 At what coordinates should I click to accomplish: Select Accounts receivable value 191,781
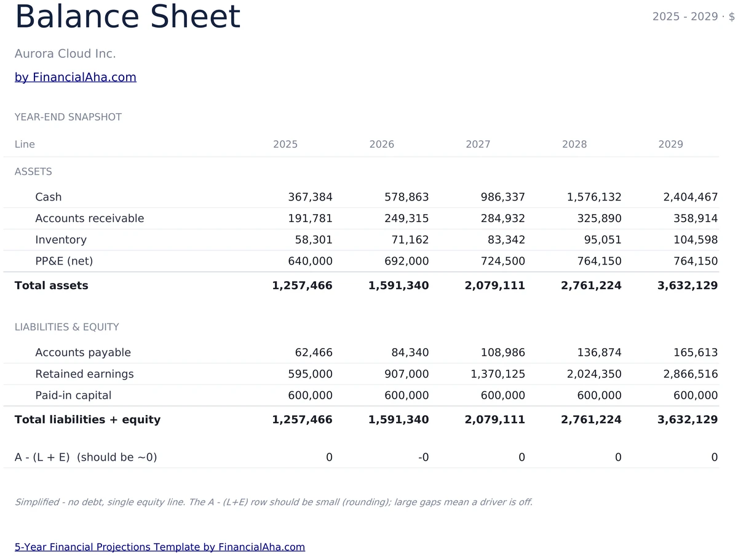(x=310, y=218)
